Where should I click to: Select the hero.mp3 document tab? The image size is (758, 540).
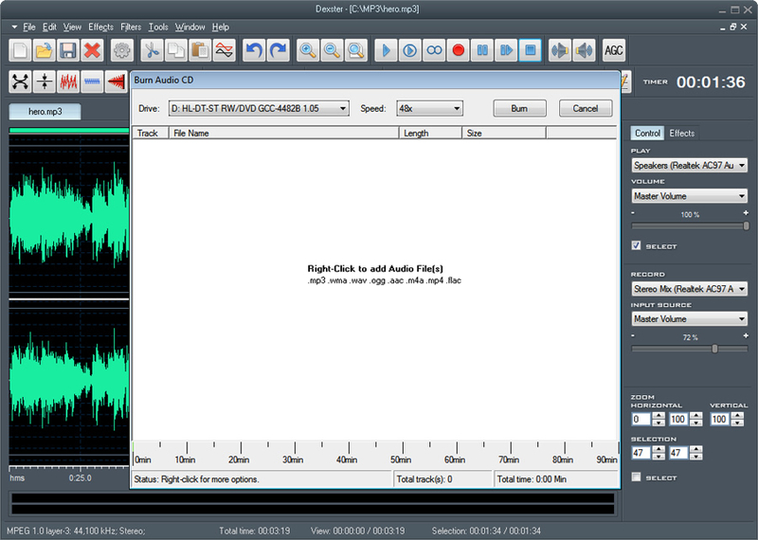(45, 111)
